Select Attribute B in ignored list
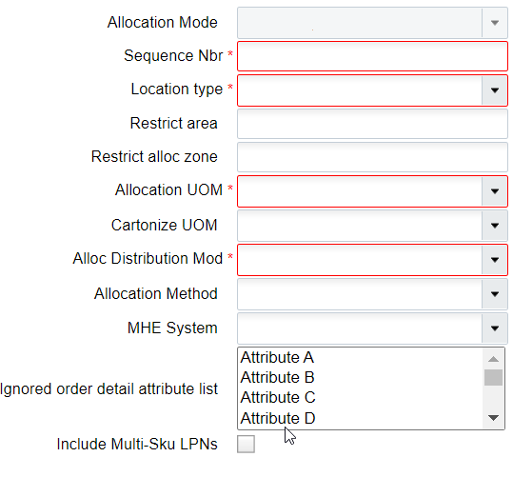The height and width of the screenshot is (497, 513). click(x=361, y=377)
